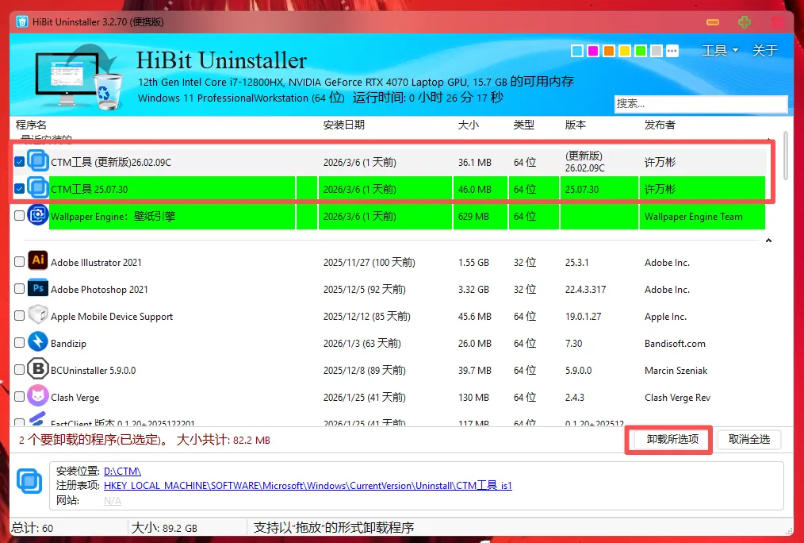
Task: Click Apple Inc. publisher cell
Action: click(x=665, y=317)
